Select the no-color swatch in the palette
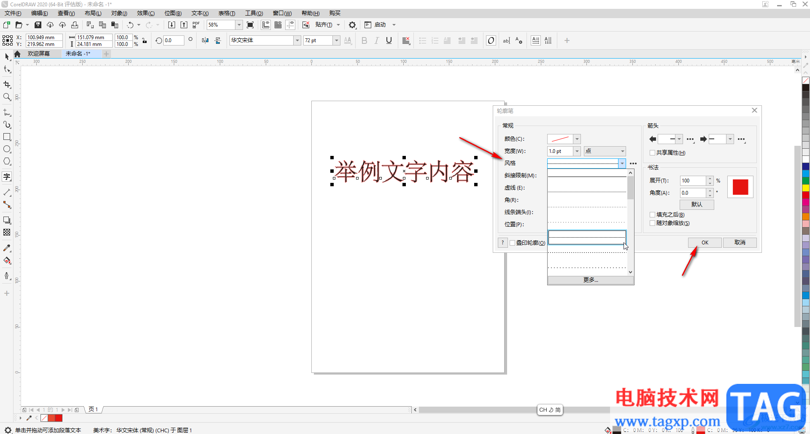 click(x=806, y=80)
